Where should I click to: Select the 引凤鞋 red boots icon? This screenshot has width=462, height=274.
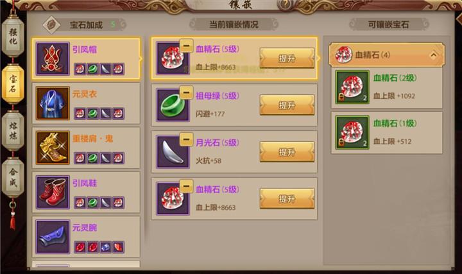[x=53, y=192]
